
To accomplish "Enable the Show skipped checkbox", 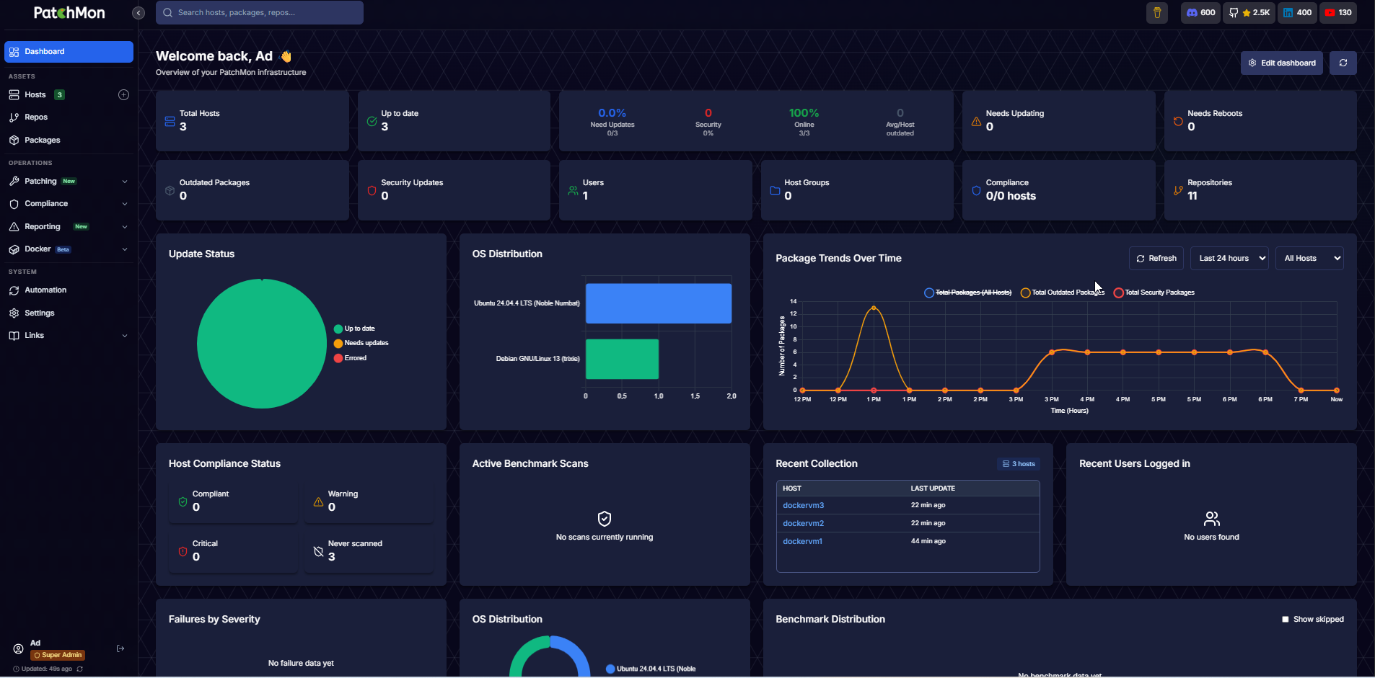I will (x=1286, y=620).
